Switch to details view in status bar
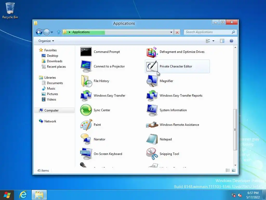Screen dimensions: 266x200 pyautogui.click(x=228, y=170)
